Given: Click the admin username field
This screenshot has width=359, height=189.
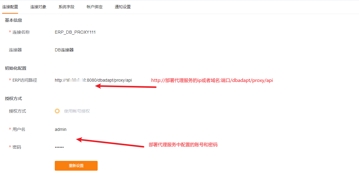Looking at the screenshot, I should click(60, 129).
